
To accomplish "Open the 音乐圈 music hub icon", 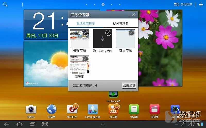I will [175, 109].
